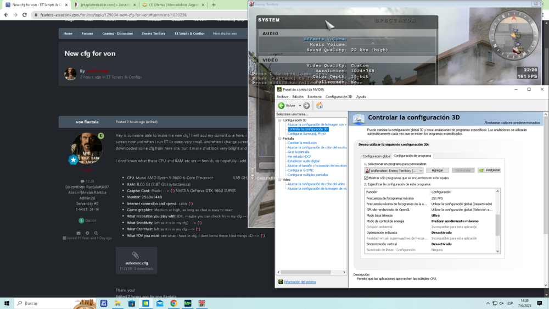Image resolution: width=549 pixels, height=309 pixels.
Task: Click the Forums breadcrumb
Action: 87,34
